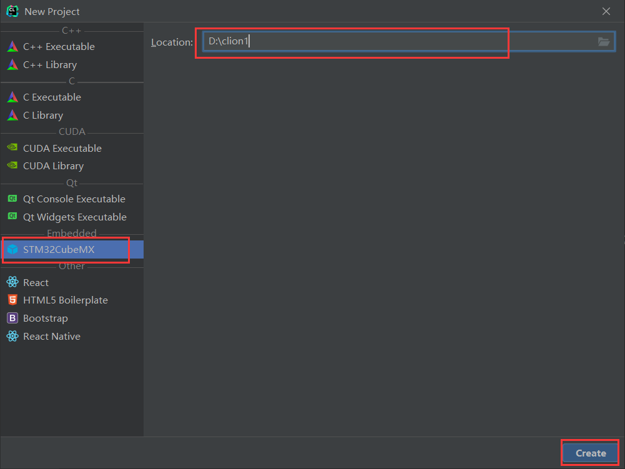
Task: Choose React project template
Action: point(72,282)
